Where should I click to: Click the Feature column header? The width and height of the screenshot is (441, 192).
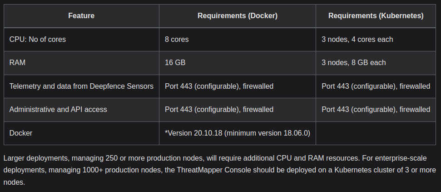[81, 16]
